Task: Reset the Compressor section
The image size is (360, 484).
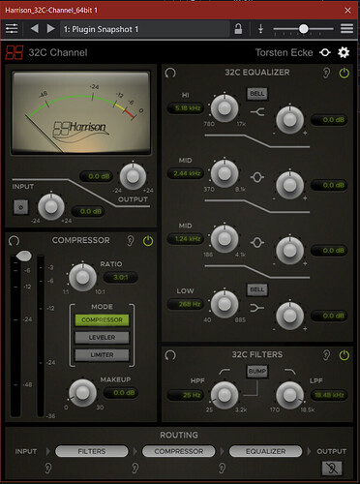Action: [x=14, y=240]
